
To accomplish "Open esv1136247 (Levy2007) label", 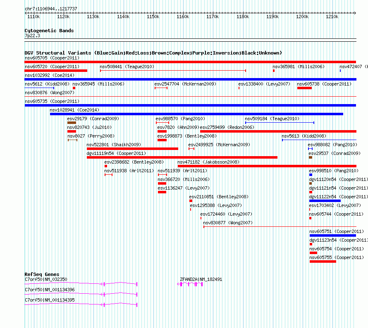I will click(184, 188).
